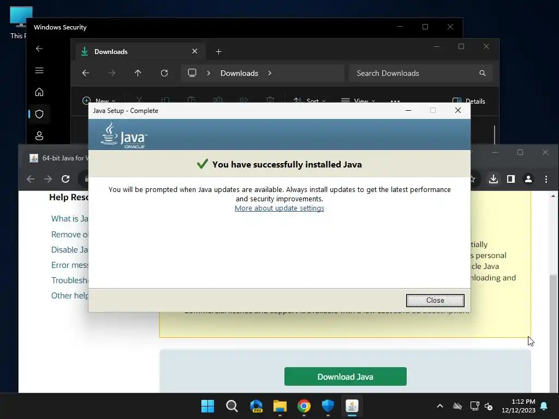Open the Windows Start menu
This screenshot has width=559, height=419.
tap(207, 406)
